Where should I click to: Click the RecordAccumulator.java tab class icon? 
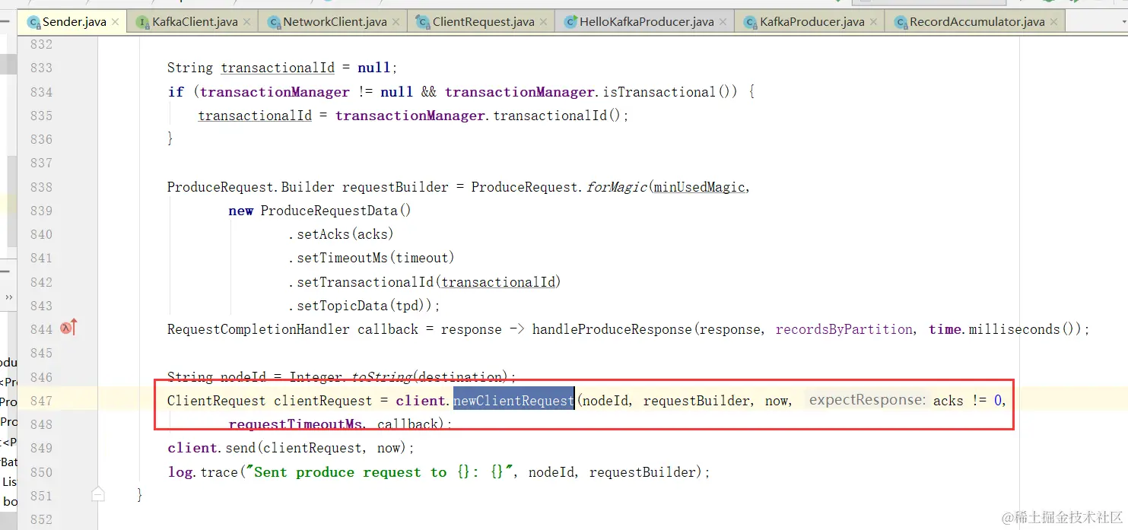(901, 22)
